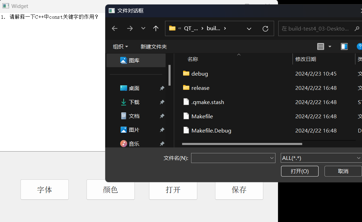Image resolution: width=362 pixels, height=222 pixels.
Task: Select Desktop (桌面) in the sidebar
Action: pos(134,88)
